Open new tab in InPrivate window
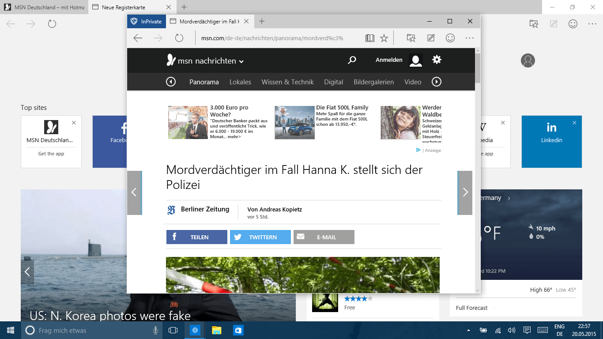The image size is (603, 339). coord(262,21)
